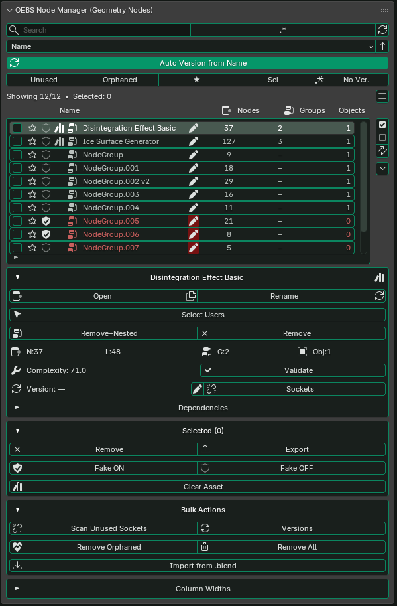Screen dimensions: 397x606
Task: Open the chevron dropdown beside the list
Action: pyautogui.click(x=382, y=169)
